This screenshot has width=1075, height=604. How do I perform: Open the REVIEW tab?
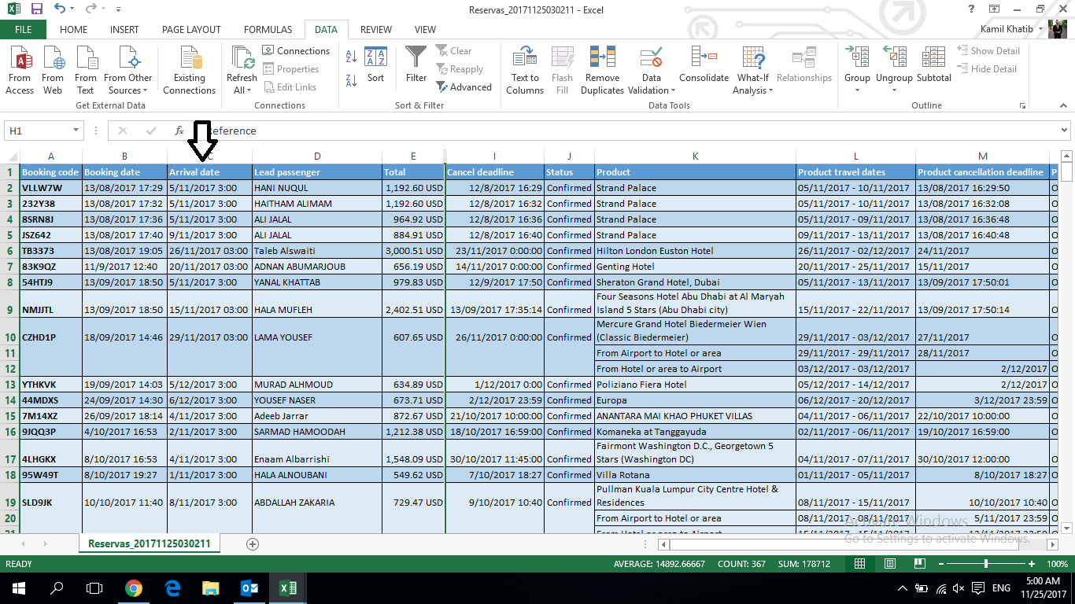(375, 29)
